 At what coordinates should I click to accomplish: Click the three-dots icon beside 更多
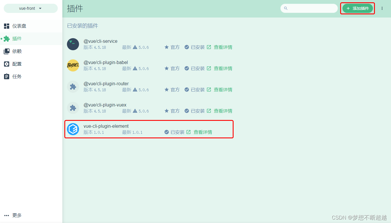click(x=7, y=216)
